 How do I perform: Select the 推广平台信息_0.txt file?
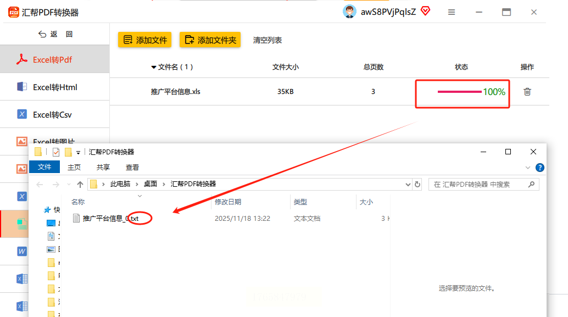(x=110, y=219)
